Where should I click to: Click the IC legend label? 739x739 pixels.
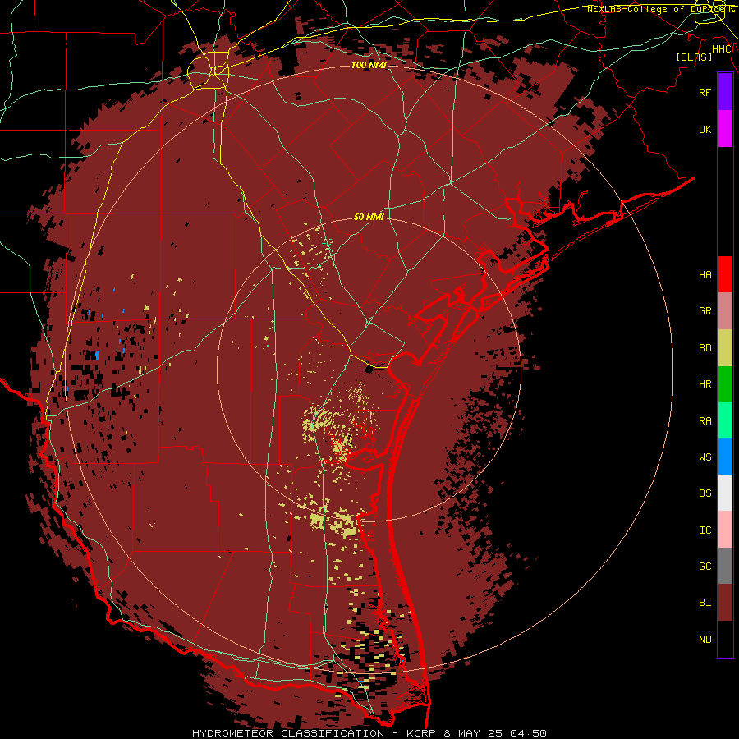(x=705, y=530)
